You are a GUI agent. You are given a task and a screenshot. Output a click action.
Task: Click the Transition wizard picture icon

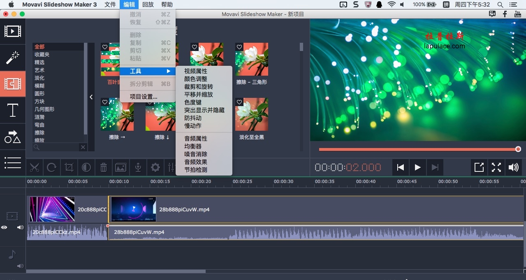[x=121, y=168]
